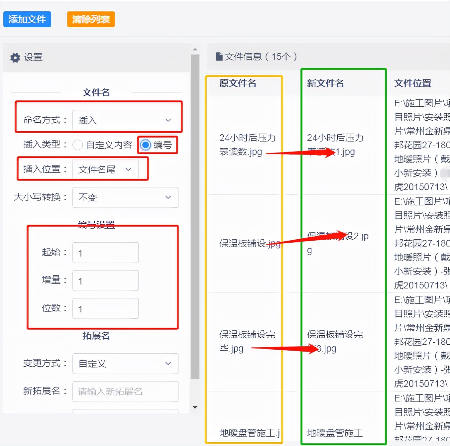Click the 设置 gear icon
The height and width of the screenshot is (446, 450).
pyautogui.click(x=15, y=57)
